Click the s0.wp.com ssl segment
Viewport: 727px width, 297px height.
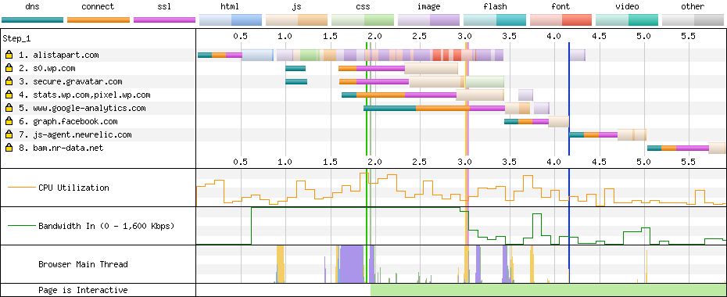(x=381, y=68)
